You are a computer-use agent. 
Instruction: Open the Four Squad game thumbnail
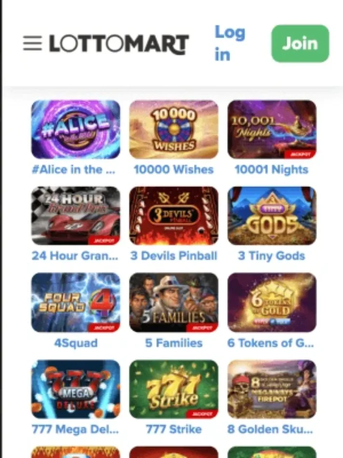pos(76,302)
